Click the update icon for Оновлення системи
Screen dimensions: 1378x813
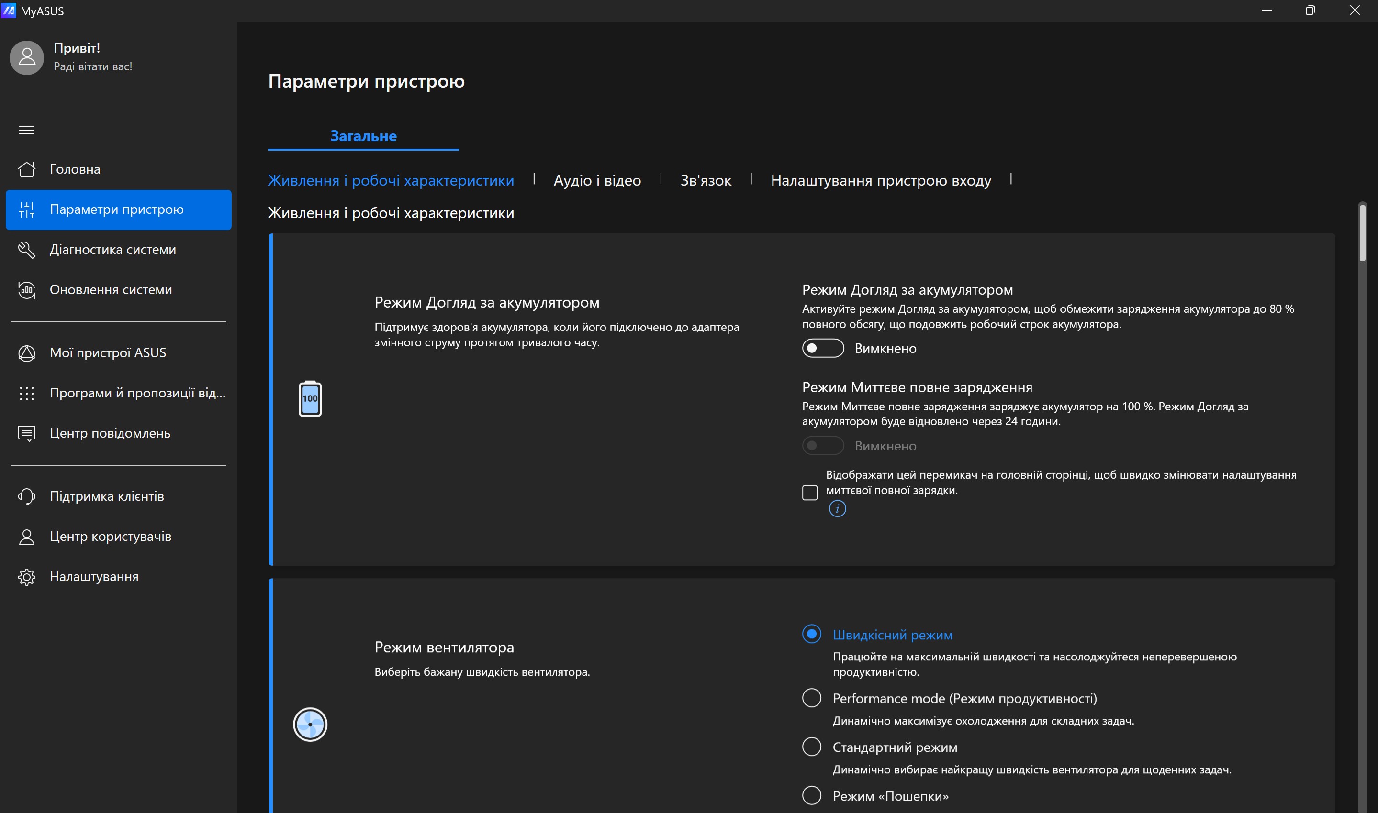coord(27,290)
